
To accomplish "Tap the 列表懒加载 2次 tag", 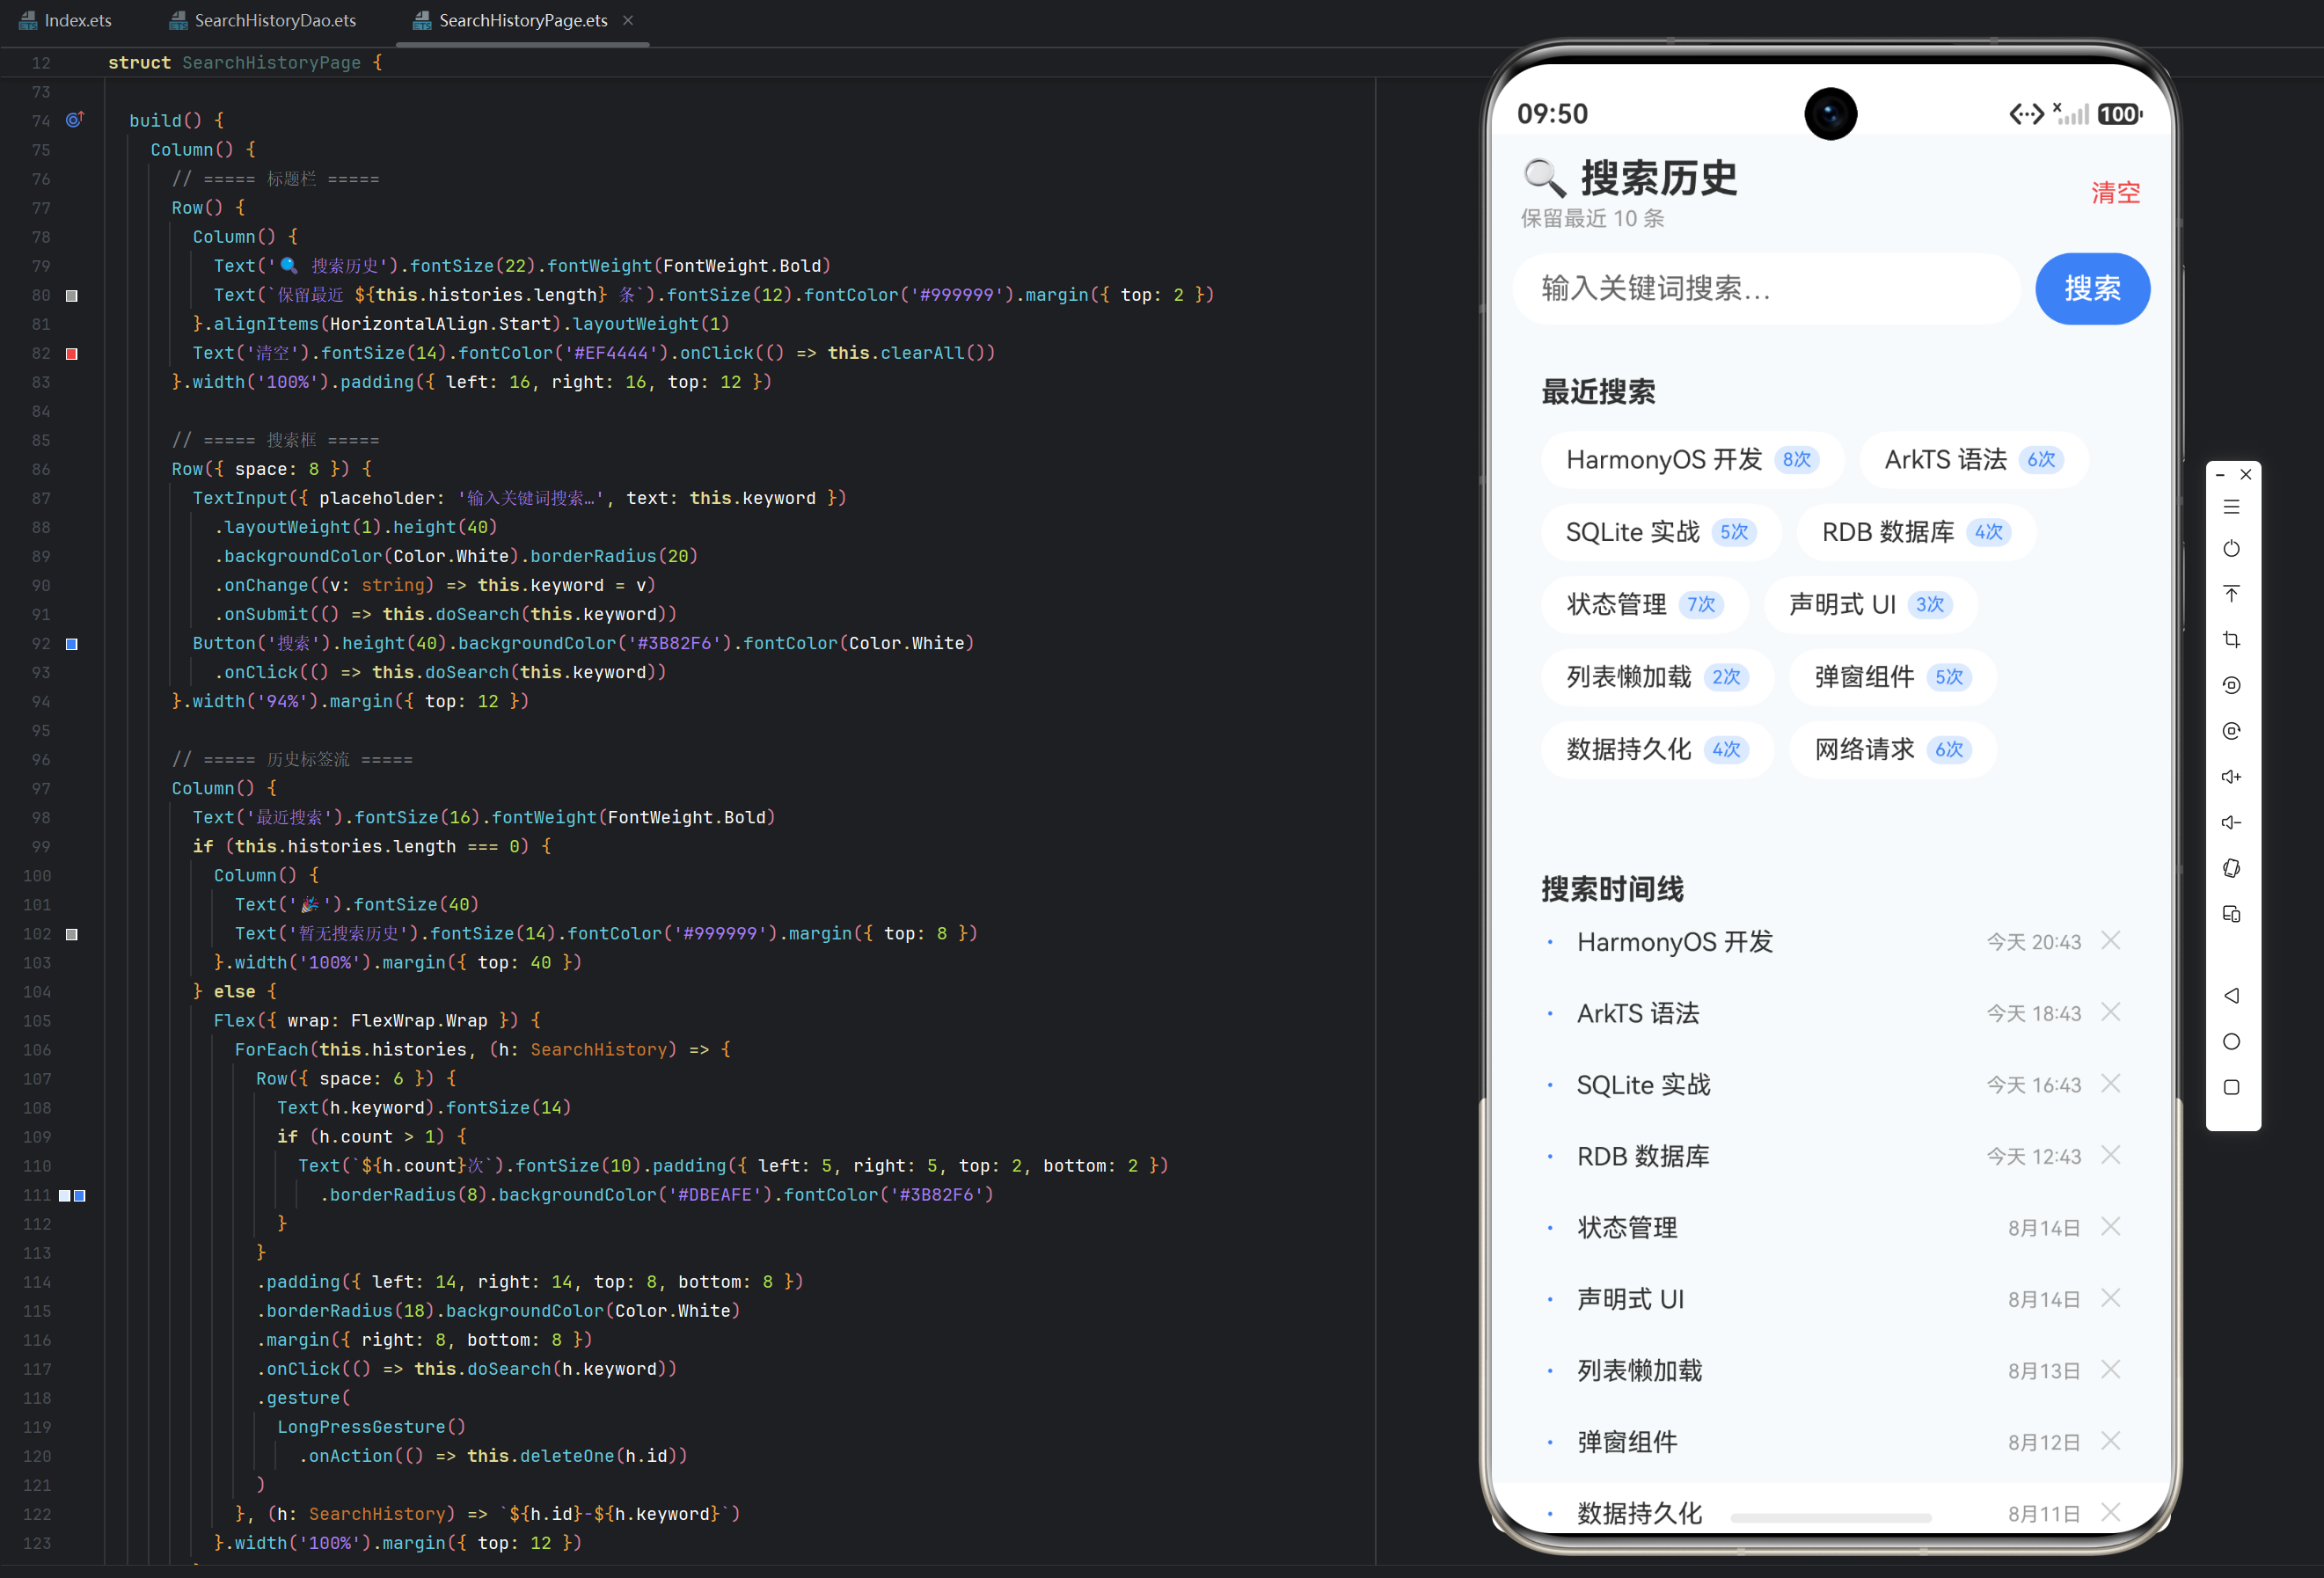I will [x=1657, y=677].
